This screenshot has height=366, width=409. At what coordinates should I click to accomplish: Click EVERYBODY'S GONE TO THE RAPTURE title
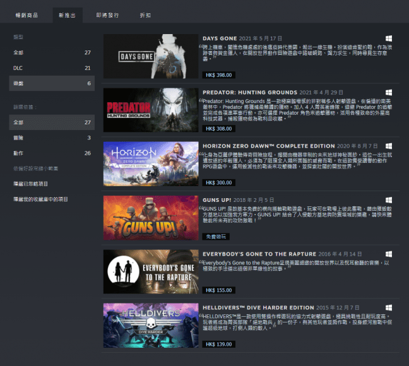259,254
